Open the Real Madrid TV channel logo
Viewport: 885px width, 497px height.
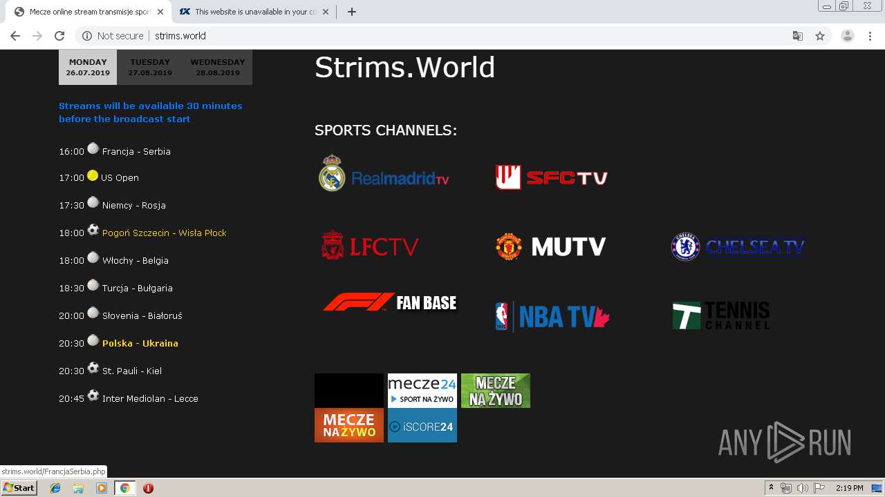click(x=384, y=173)
